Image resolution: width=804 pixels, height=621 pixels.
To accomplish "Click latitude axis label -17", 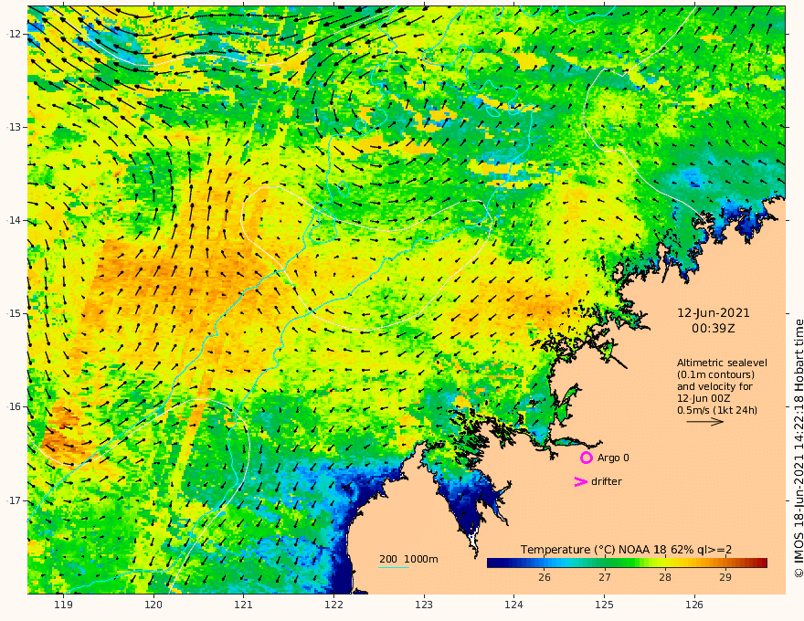I will (x=14, y=500).
